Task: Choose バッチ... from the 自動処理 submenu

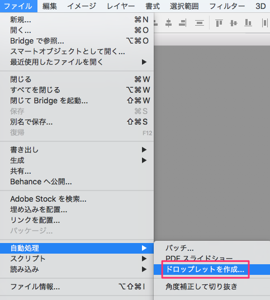Action: pyautogui.click(x=212, y=248)
